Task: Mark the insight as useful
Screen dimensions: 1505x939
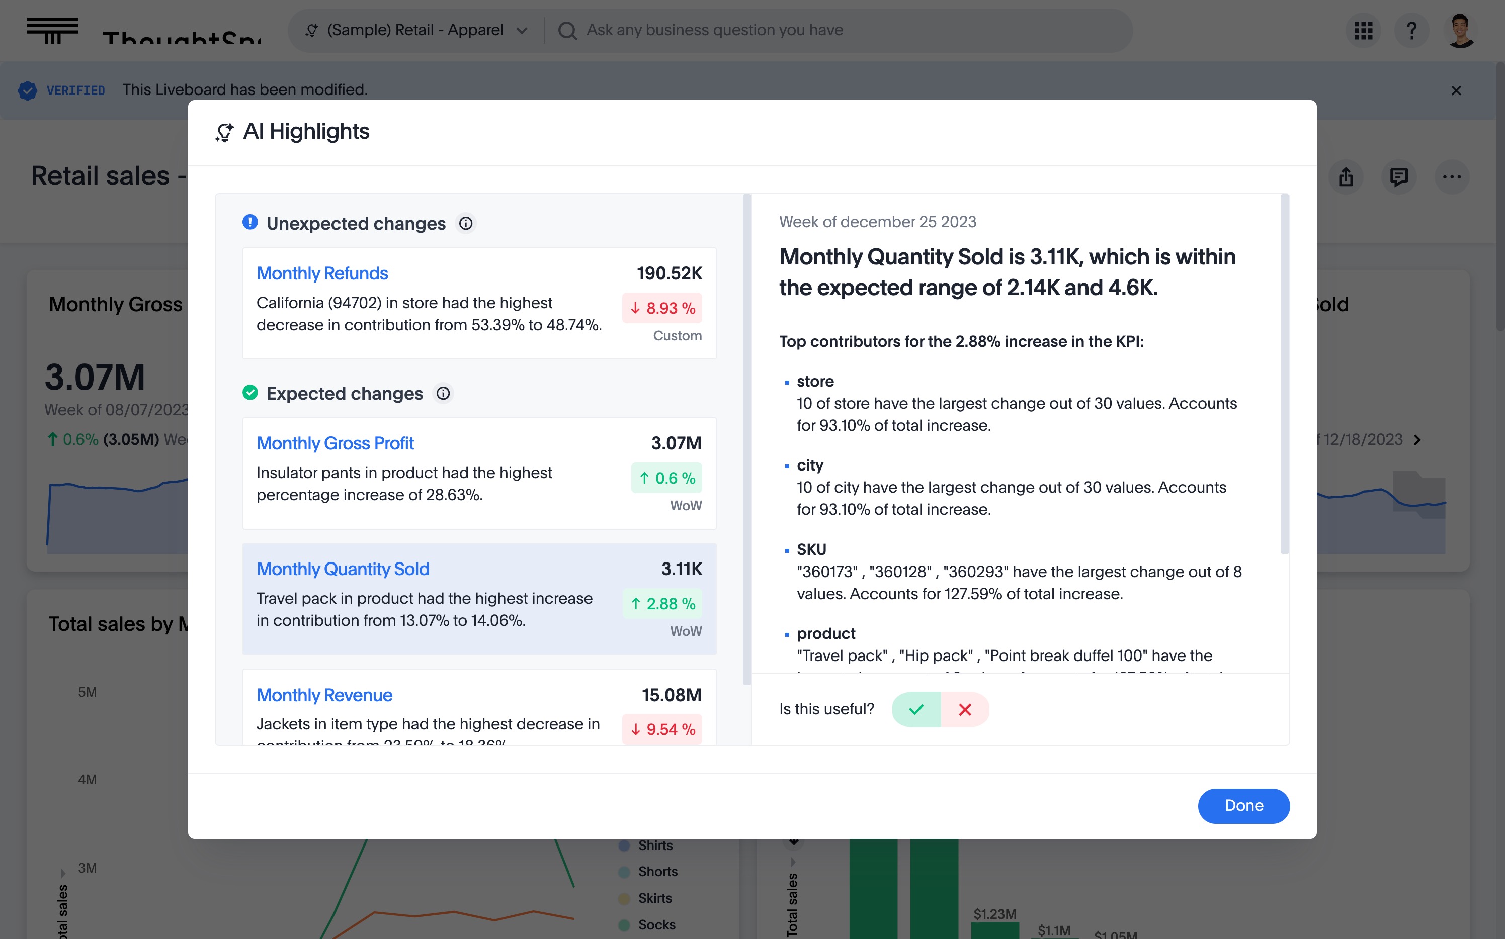Action: click(916, 709)
